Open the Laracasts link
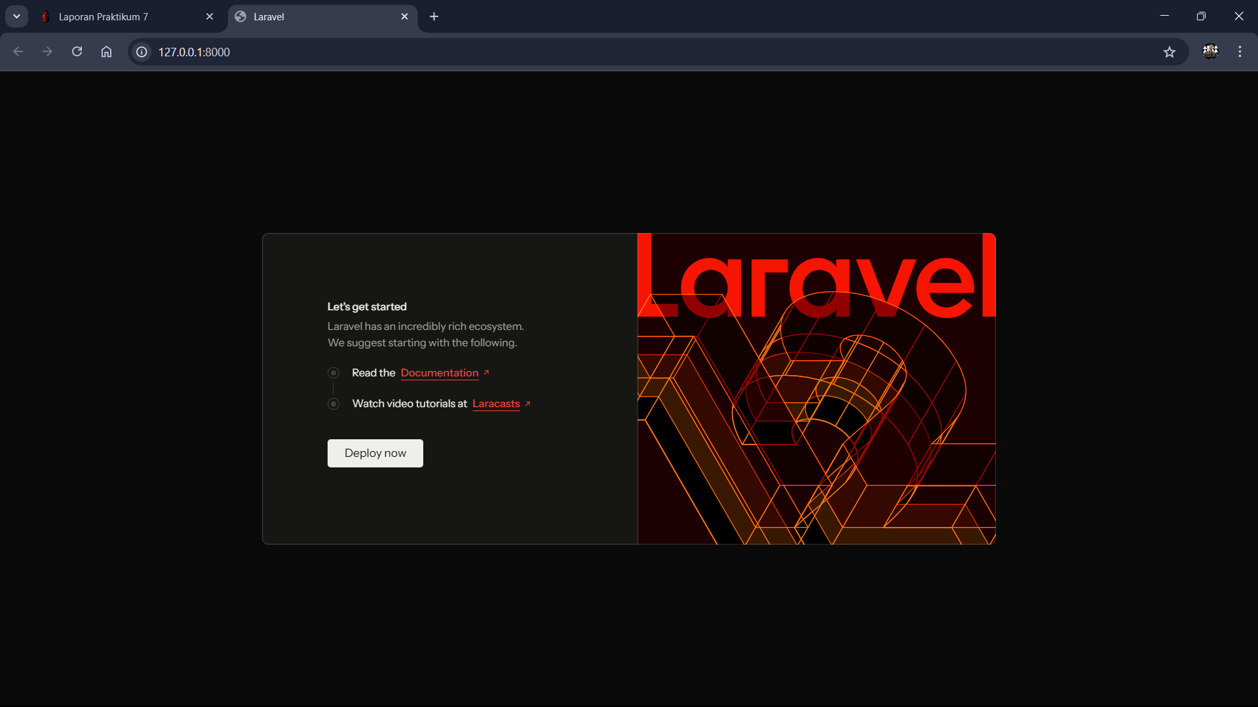The image size is (1258, 707). (495, 404)
